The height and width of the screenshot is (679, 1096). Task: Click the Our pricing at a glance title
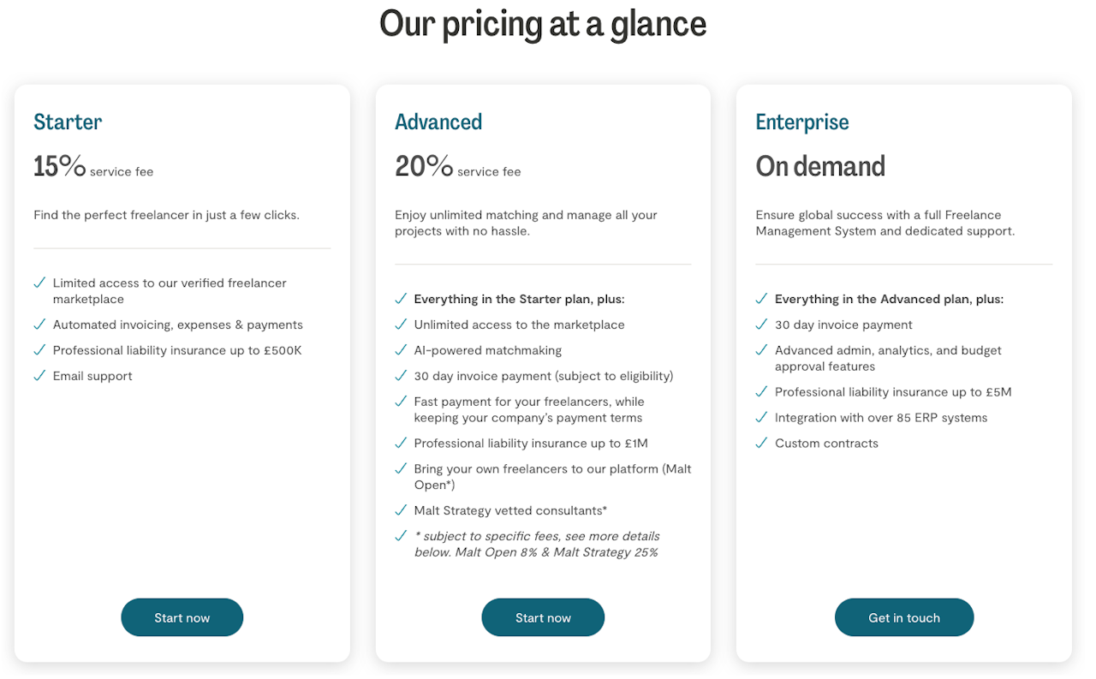tap(543, 23)
